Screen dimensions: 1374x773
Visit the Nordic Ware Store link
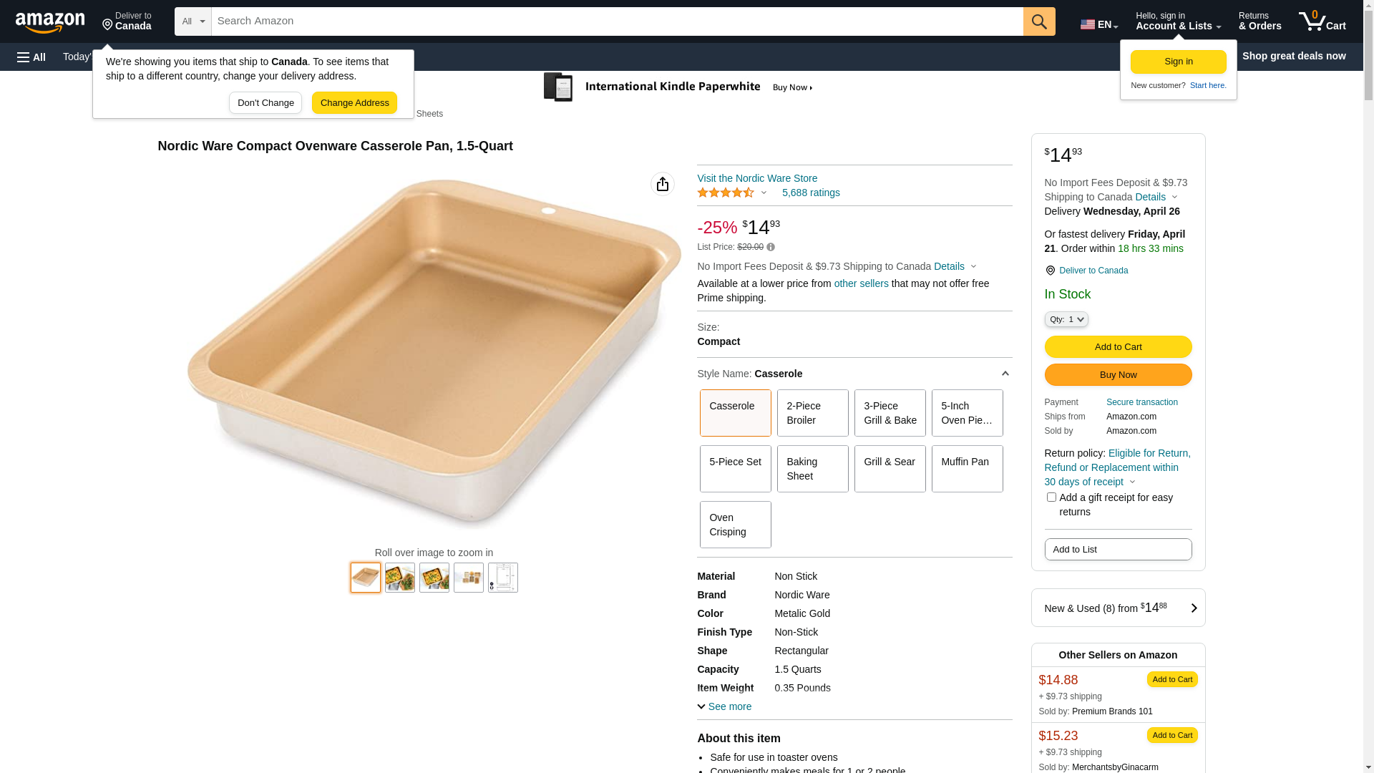(756, 178)
